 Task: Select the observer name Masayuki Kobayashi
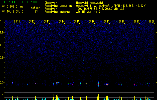click(90, 3)
